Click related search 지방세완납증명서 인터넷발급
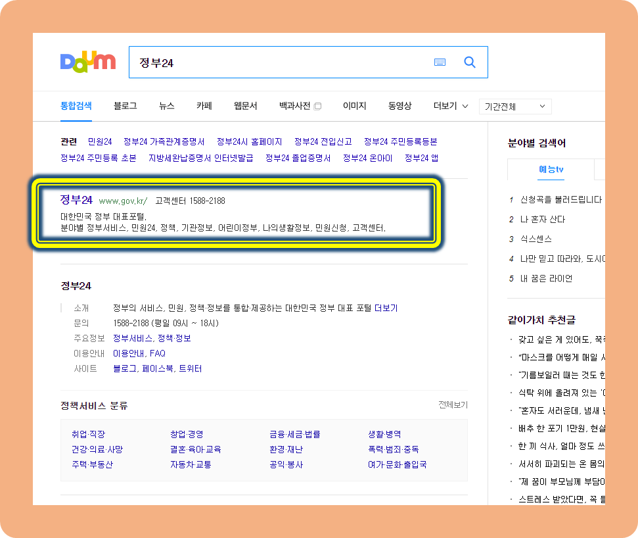 (x=200, y=158)
